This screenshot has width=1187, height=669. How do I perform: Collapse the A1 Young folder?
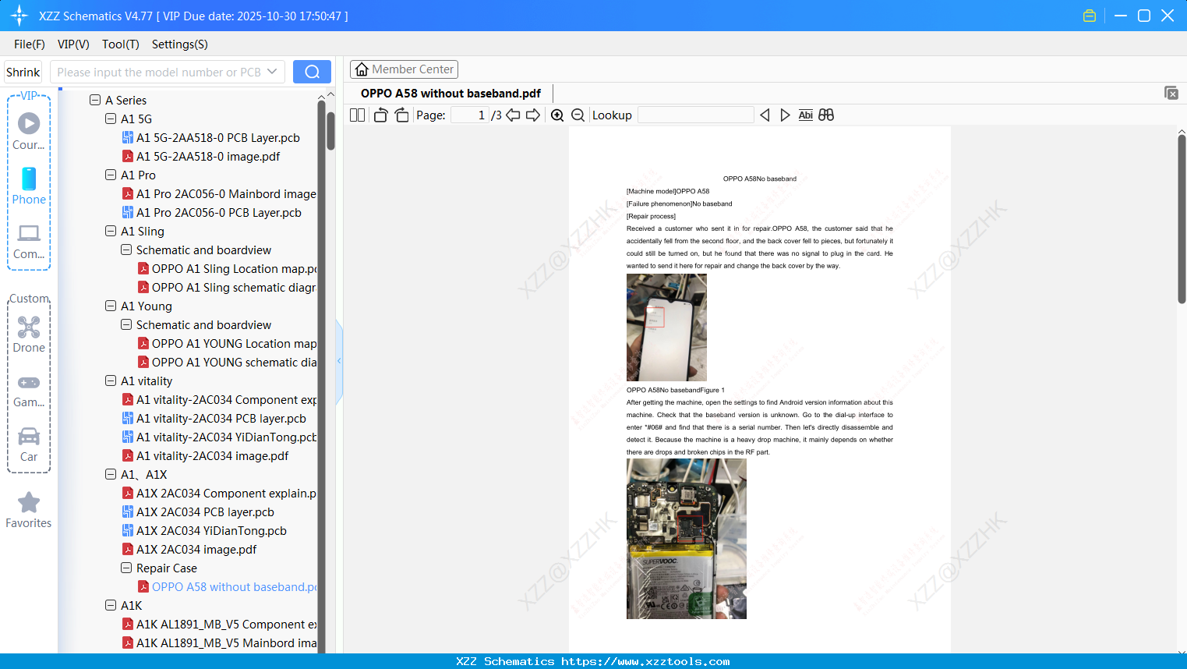tap(111, 306)
